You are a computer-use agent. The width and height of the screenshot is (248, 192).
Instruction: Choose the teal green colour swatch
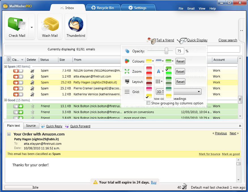point(168,89)
